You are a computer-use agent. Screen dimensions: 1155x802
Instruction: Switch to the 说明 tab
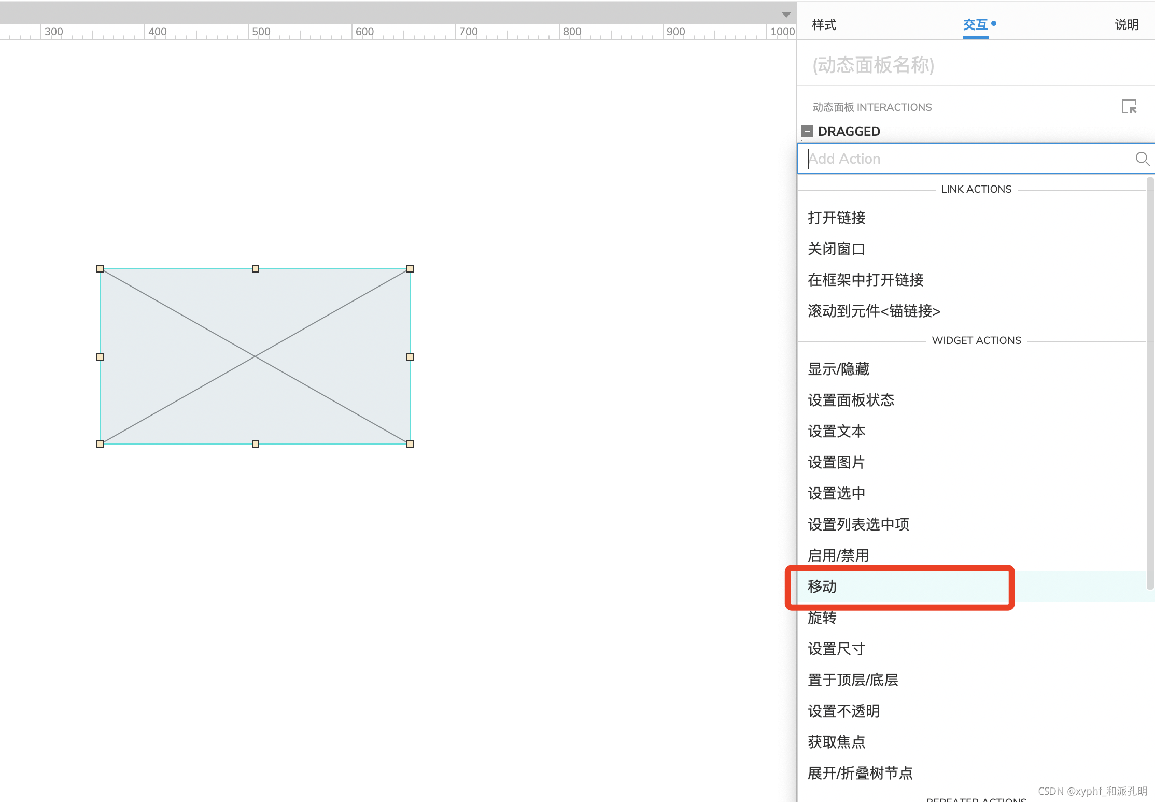coord(1126,24)
